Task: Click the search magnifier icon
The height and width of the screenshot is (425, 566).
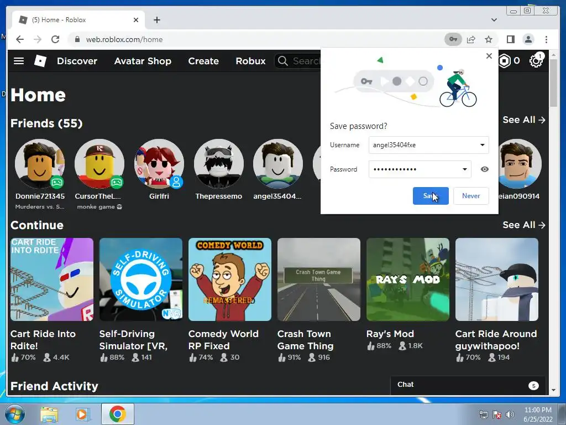Action: [x=283, y=61]
